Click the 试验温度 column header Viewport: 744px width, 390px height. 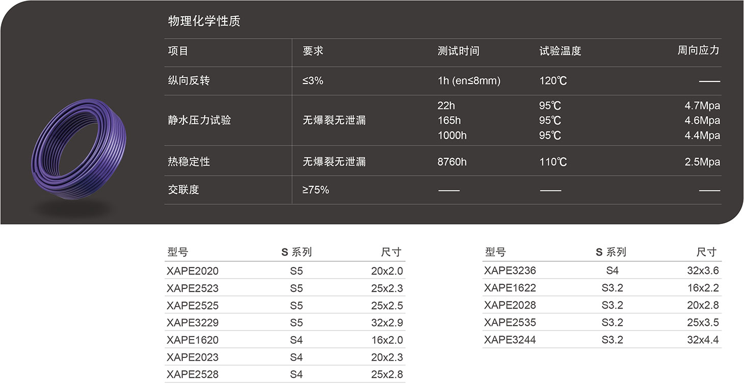click(x=561, y=50)
